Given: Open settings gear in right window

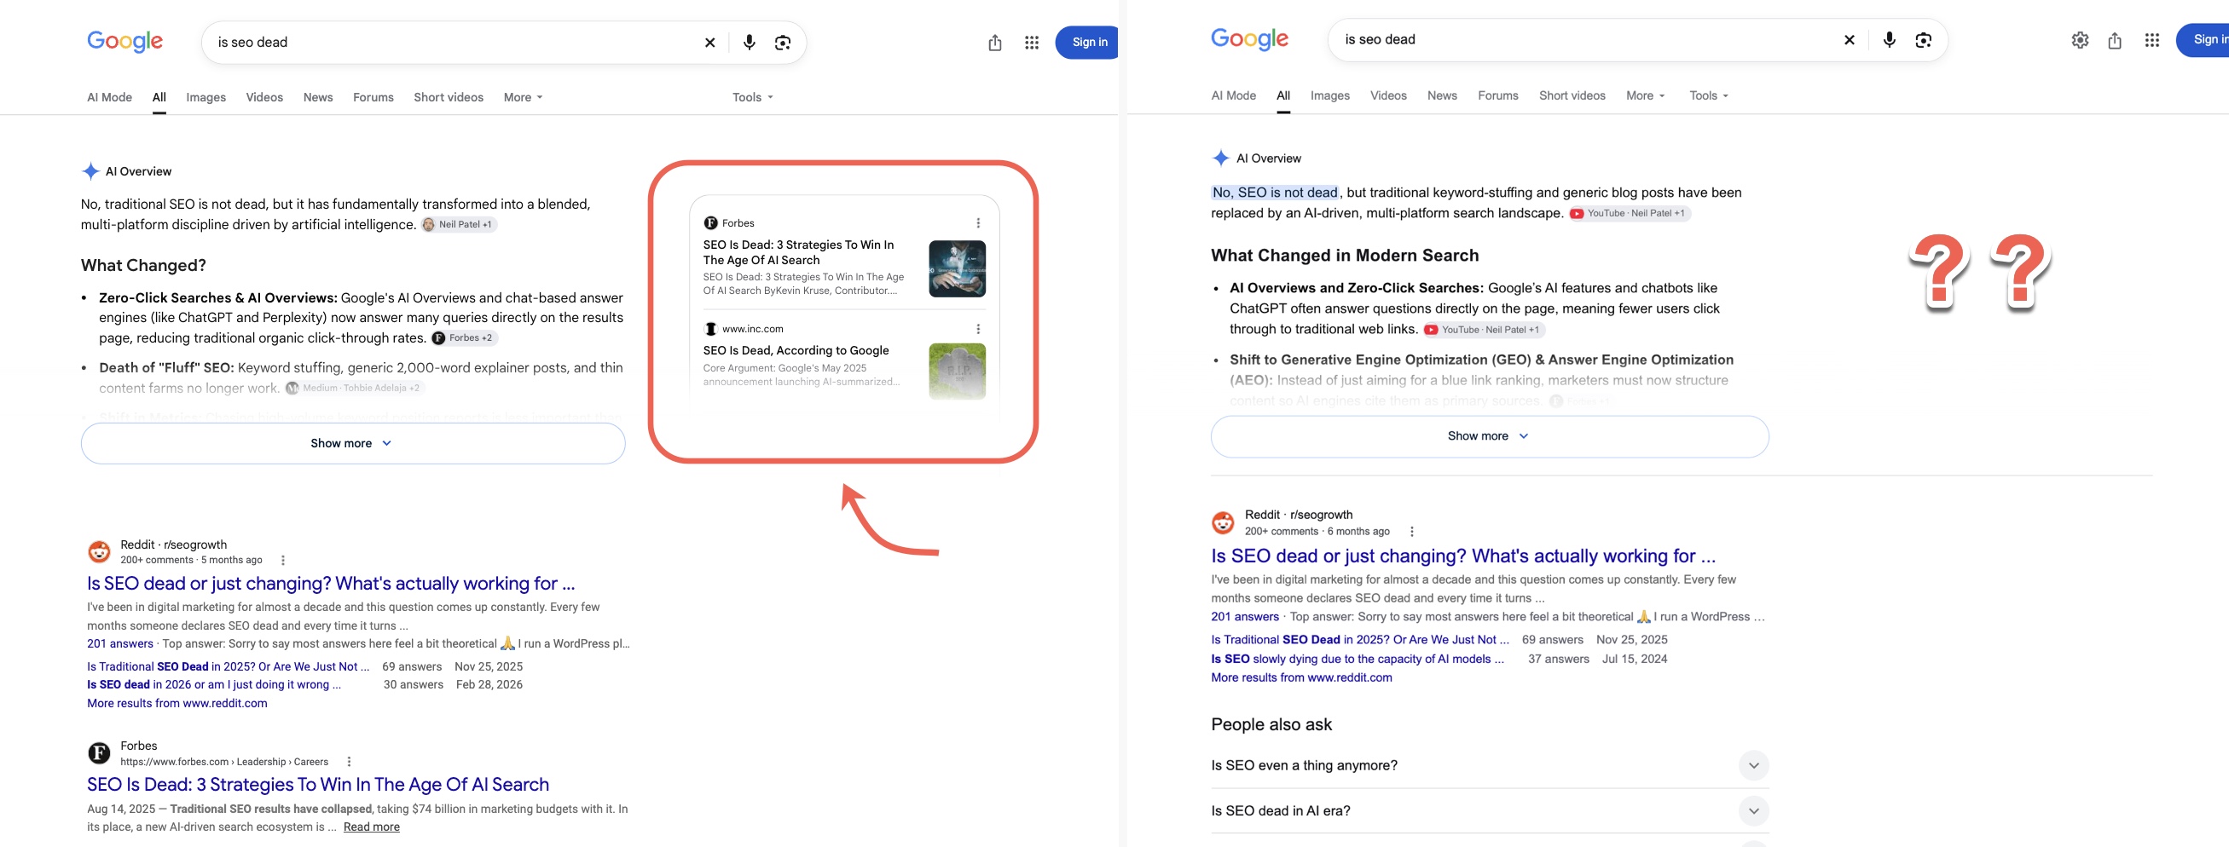Looking at the screenshot, I should (x=2080, y=40).
